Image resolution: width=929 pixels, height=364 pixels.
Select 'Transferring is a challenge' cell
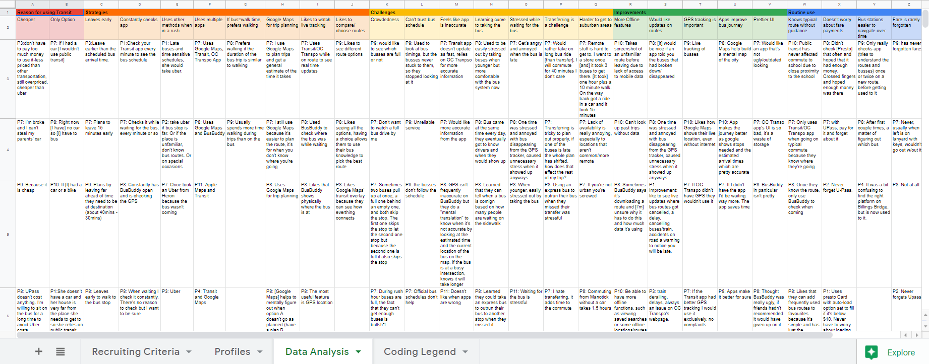tap(561, 28)
